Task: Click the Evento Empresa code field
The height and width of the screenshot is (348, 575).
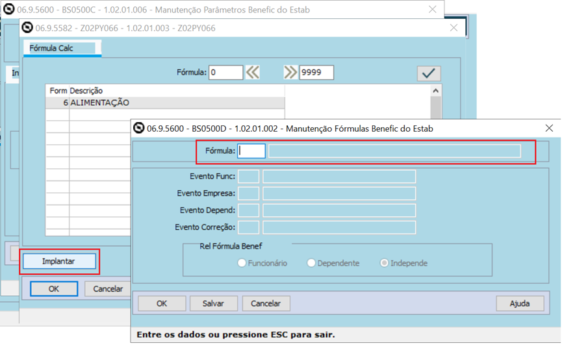Action: coord(249,193)
